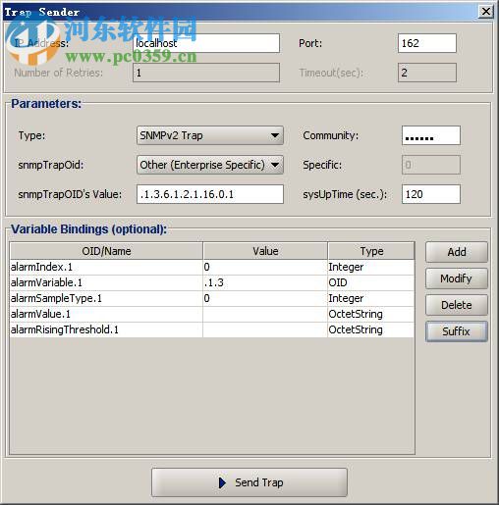The image size is (499, 505).
Task: Add a new variable binding
Action: (x=457, y=252)
